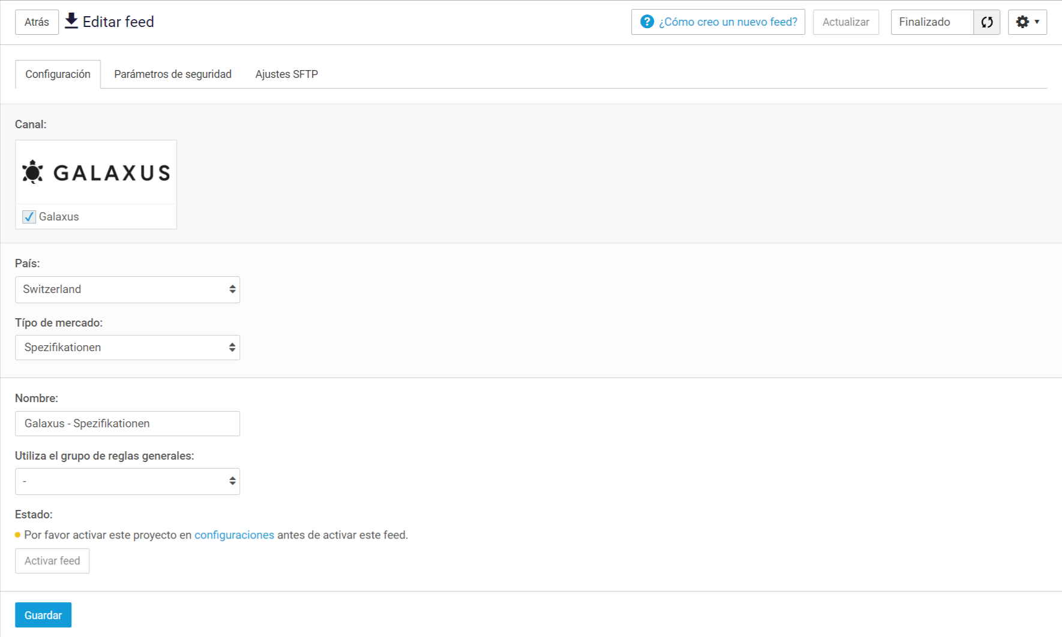1062x637 pixels.
Task: Open the ¿Cómo creo un nuevo feed? help link
Action: click(718, 22)
